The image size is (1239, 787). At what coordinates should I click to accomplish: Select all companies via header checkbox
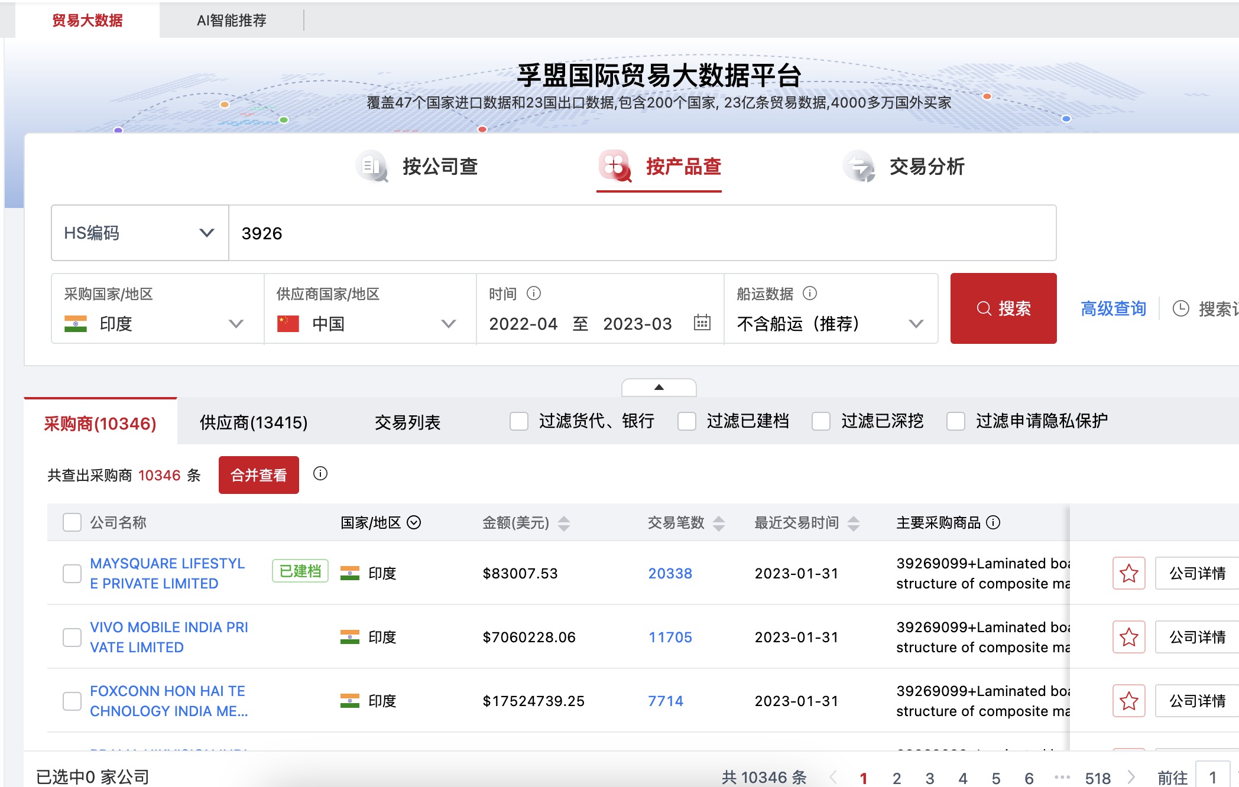[72, 523]
